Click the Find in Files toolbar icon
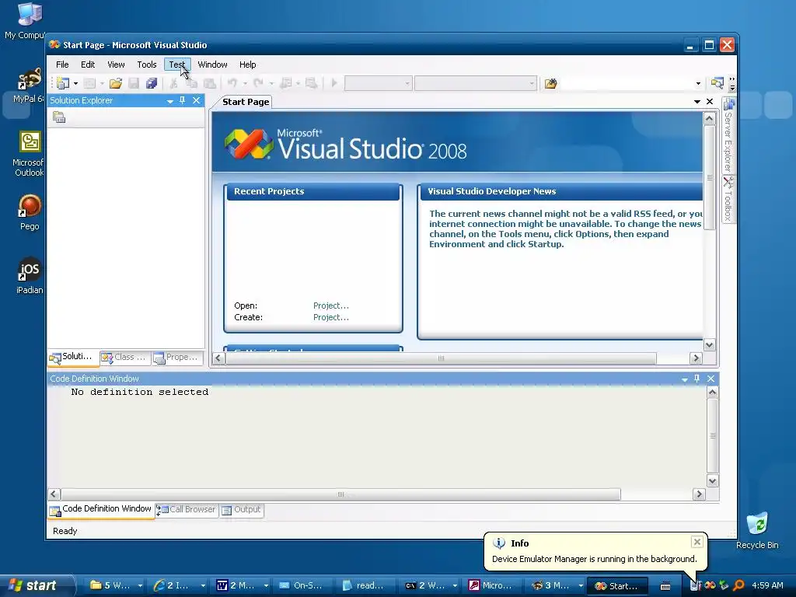This screenshot has width=796, height=597. (x=551, y=83)
